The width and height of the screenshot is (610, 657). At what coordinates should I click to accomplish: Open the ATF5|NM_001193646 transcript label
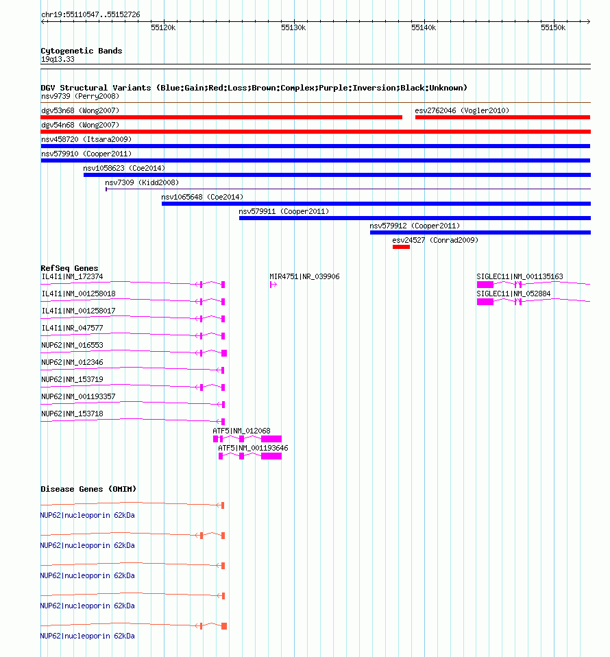(253, 448)
